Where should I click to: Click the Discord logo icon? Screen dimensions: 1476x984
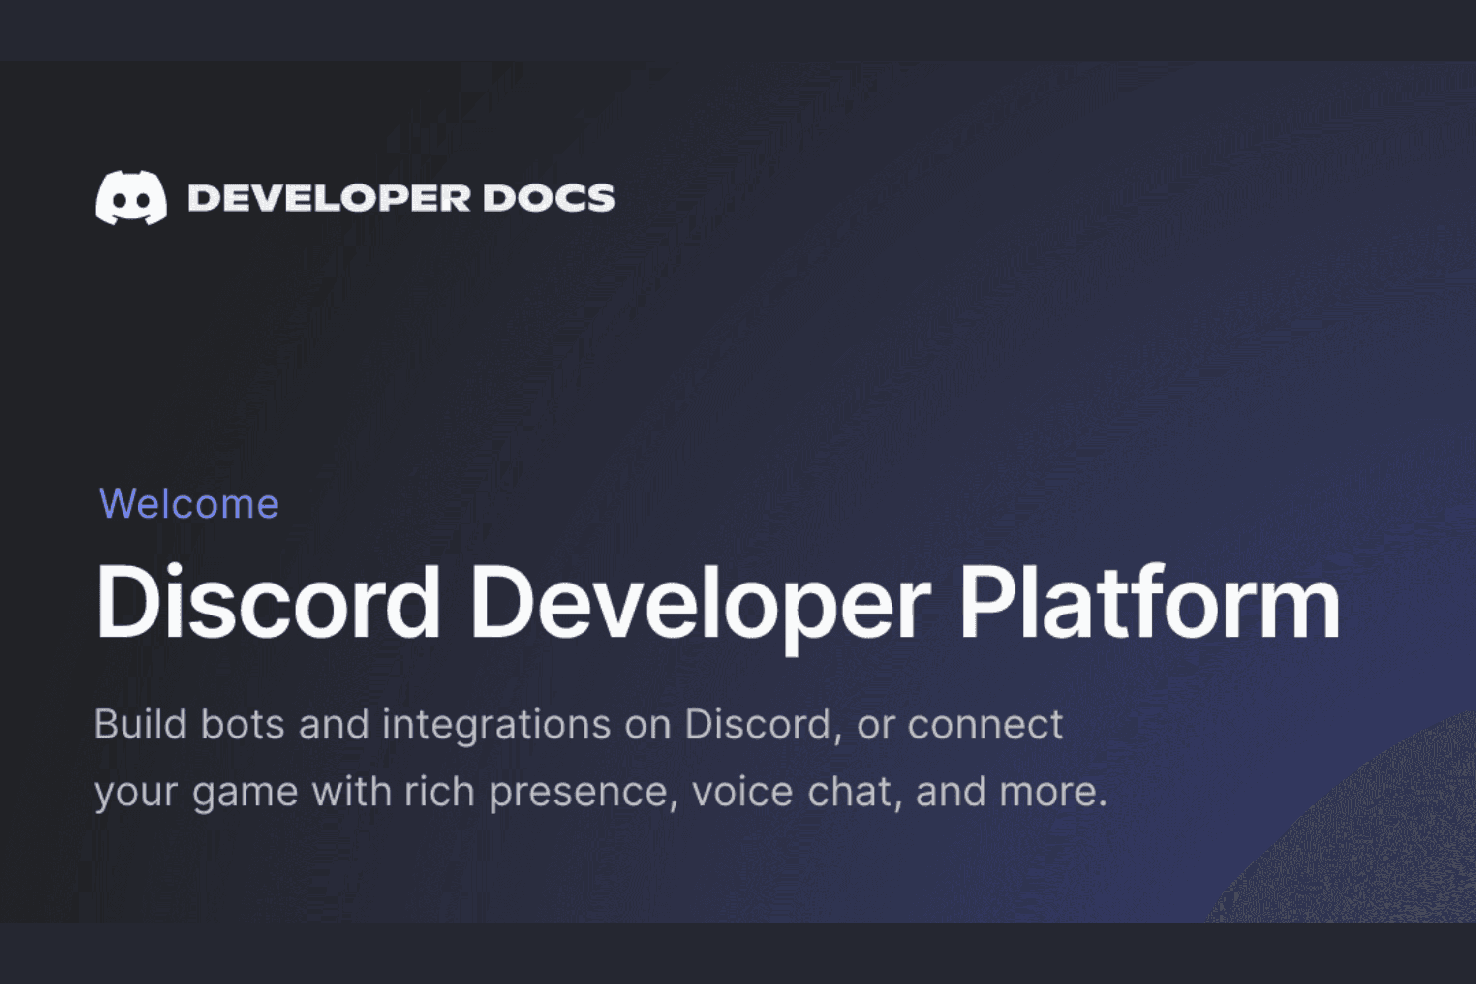point(131,198)
